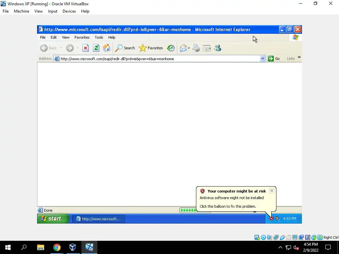
Task: Open VirtualBox Machine menu
Action: [x=22, y=11]
